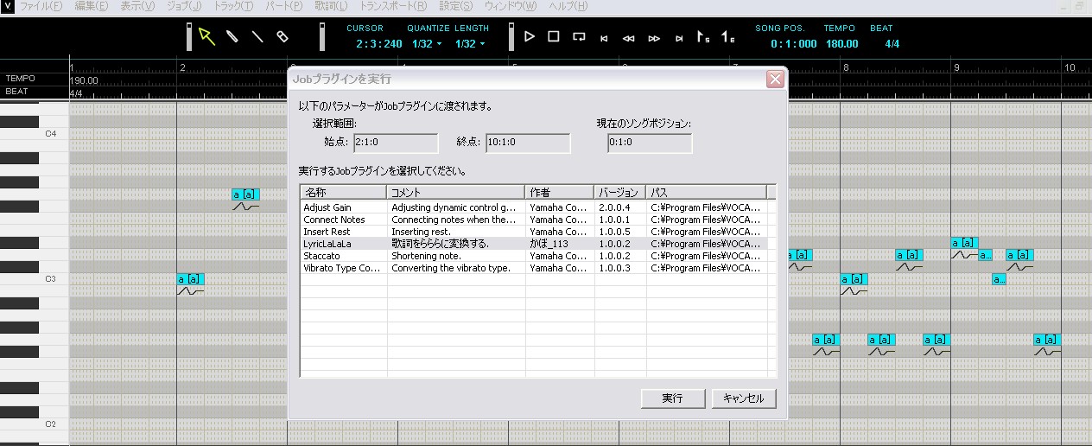This screenshot has width=1092, height=446.
Task: Click the comment 'Shortening note.'
Action: (x=426, y=256)
